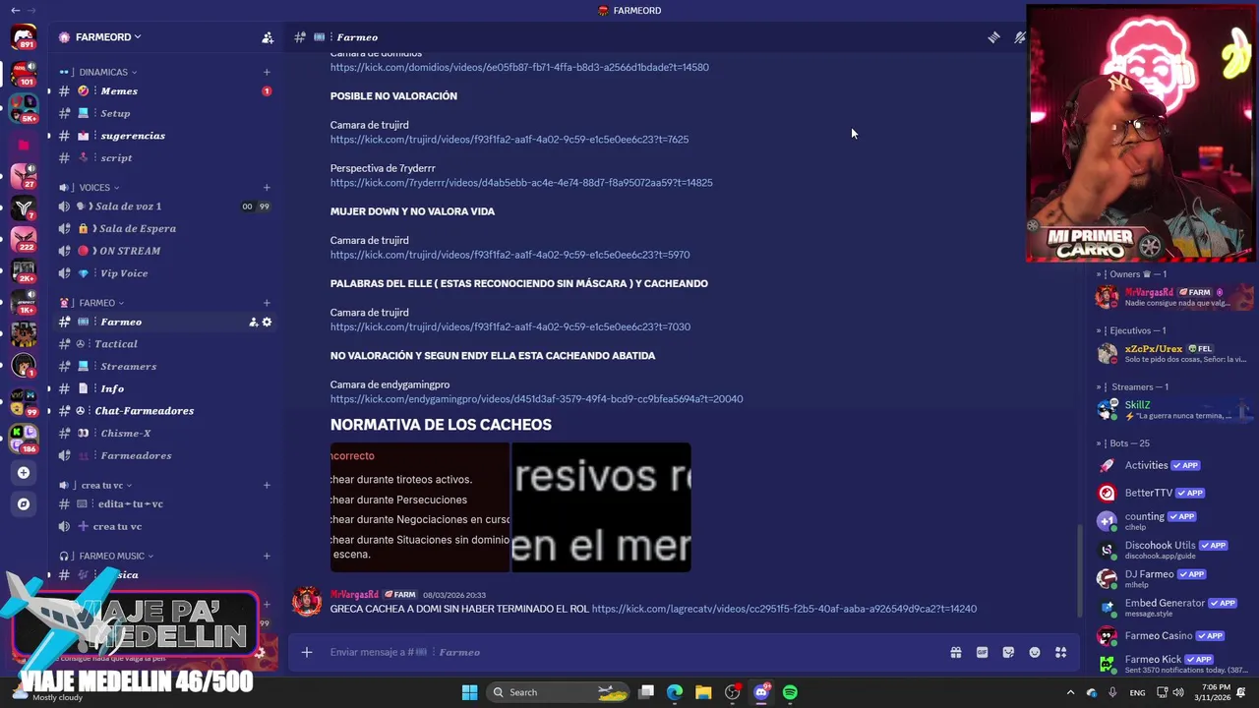
Task: Open Microsoft Edge from the taskbar
Action: tap(675, 692)
